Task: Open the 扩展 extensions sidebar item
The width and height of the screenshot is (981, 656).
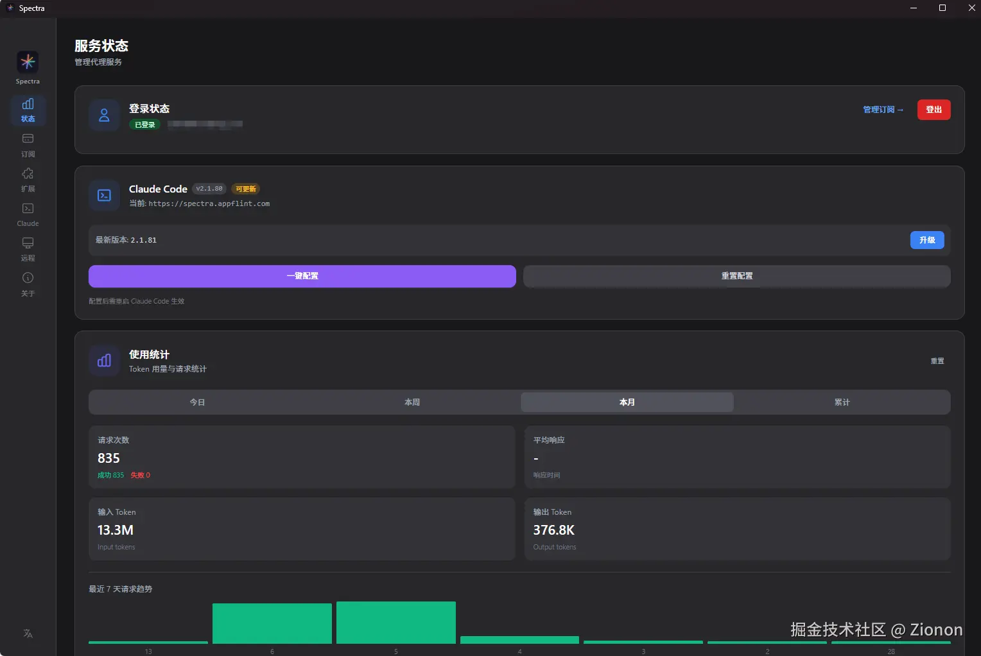Action: pyautogui.click(x=28, y=179)
